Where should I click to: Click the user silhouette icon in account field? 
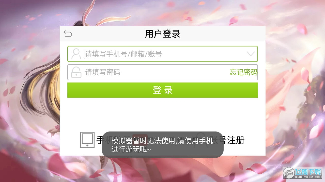(x=76, y=54)
